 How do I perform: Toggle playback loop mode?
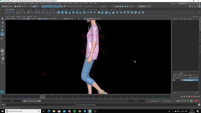pos(188,101)
